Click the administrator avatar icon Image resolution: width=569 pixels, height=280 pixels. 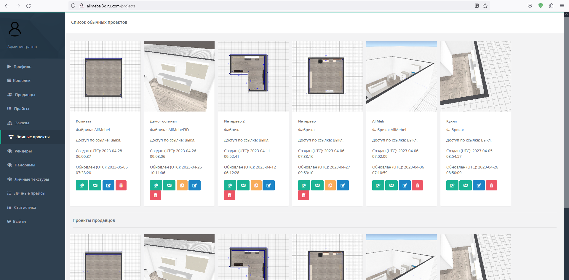[x=15, y=29]
